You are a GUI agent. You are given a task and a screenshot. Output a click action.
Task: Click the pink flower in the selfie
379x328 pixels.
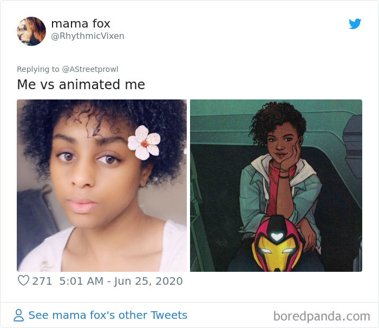coord(143,142)
